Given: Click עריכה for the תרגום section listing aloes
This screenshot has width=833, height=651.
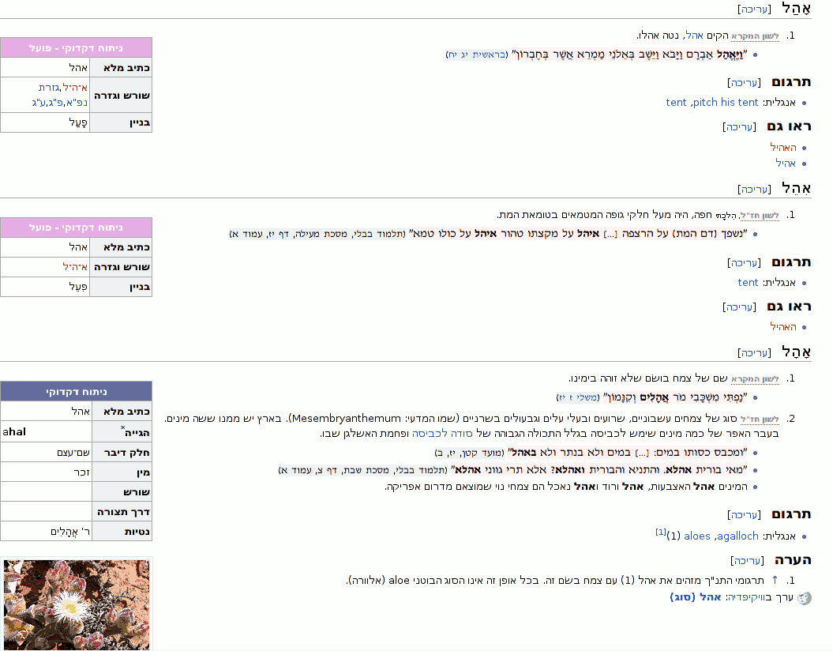Looking at the screenshot, I should coord(744,515).
